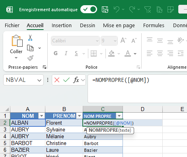
Task: Click the align left icon
Action: tap(150, 53)
